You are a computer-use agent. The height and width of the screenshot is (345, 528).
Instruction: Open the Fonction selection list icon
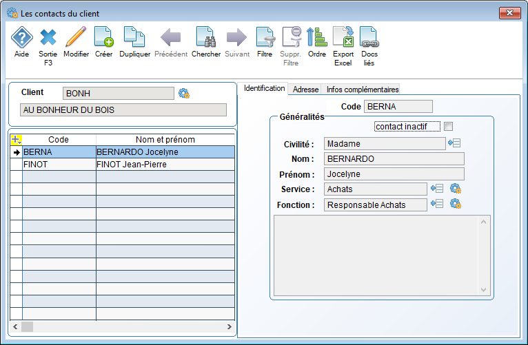(x=437, y=203)
